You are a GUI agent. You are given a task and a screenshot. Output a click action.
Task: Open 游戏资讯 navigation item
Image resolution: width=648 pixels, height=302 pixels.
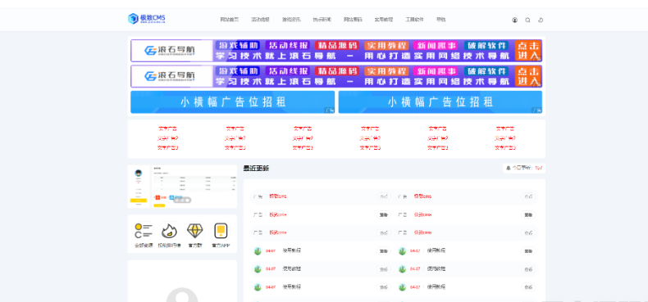291,20
